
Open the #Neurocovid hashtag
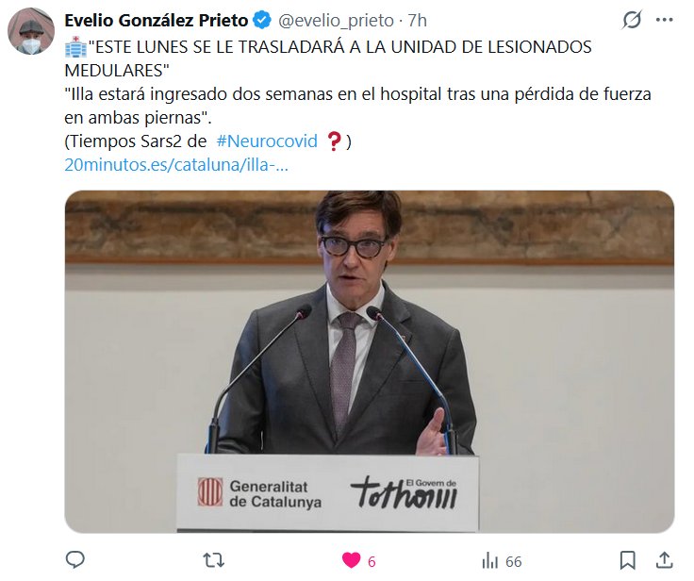267,141
